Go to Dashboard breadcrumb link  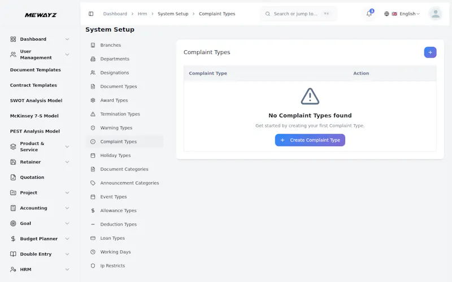(115, 14)
